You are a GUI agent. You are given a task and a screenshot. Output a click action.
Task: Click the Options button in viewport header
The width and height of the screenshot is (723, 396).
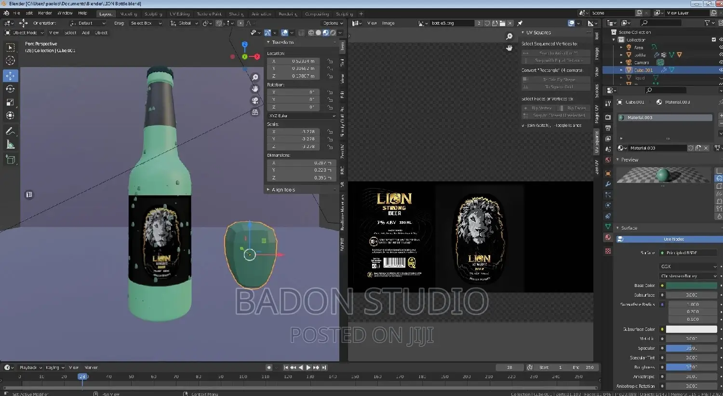[333, 23]
